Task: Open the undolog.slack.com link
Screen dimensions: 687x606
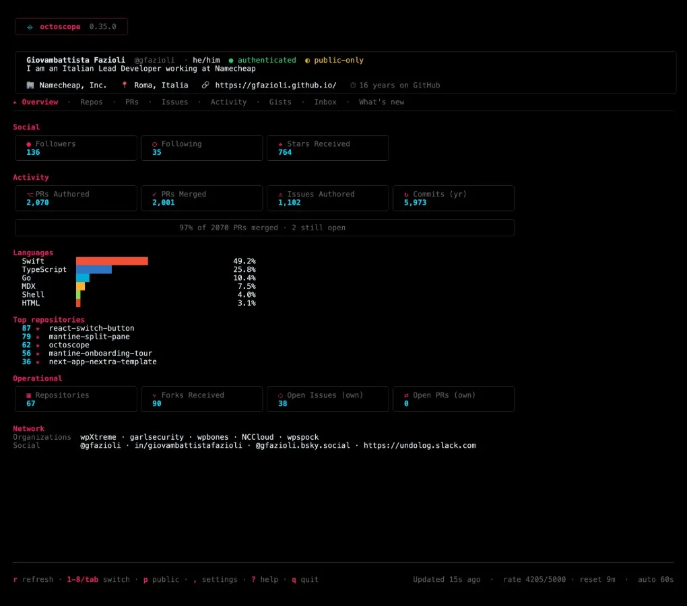Action: pos(420,445)
